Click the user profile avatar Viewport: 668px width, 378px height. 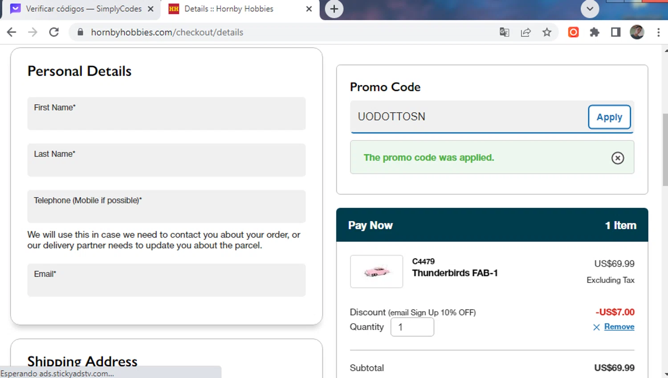[x=637, y=32]
